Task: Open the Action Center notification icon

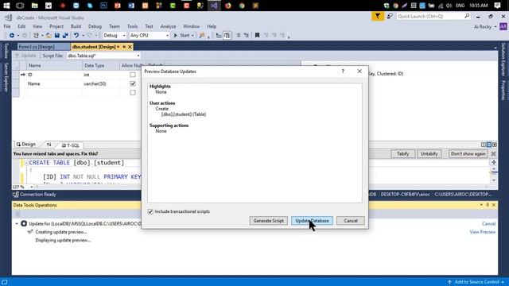Action: click(x=497, y=6)
